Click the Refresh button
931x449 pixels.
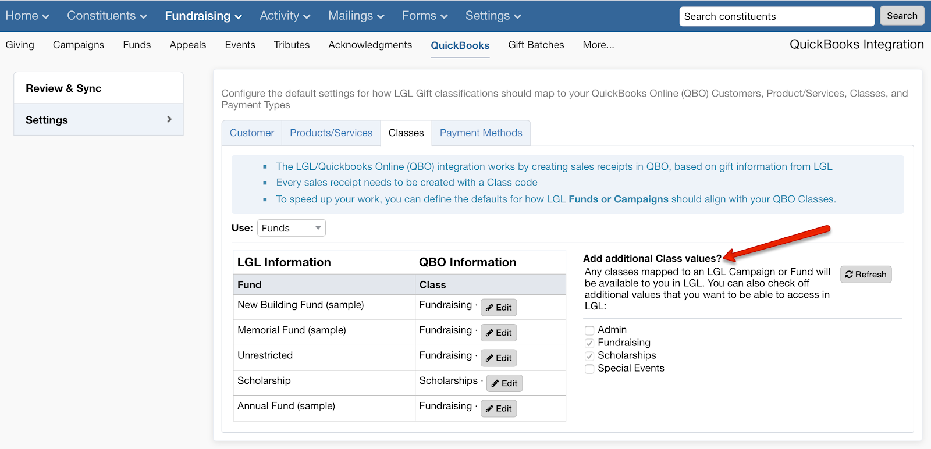pyautogui.click(x=866, y=275)
